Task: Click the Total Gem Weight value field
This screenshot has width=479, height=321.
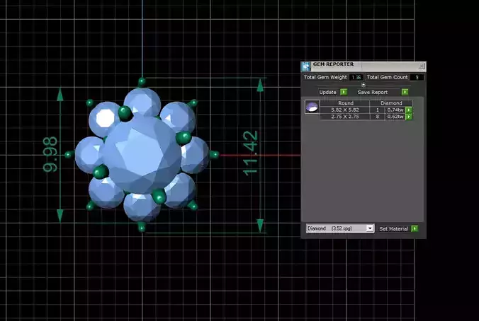Action: (356, 78)
